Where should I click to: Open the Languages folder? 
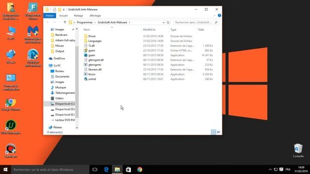[x=95, y=41]
